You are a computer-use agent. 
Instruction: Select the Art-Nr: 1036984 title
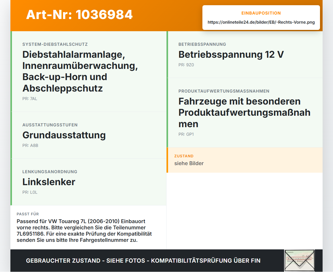tap(79, 15)
